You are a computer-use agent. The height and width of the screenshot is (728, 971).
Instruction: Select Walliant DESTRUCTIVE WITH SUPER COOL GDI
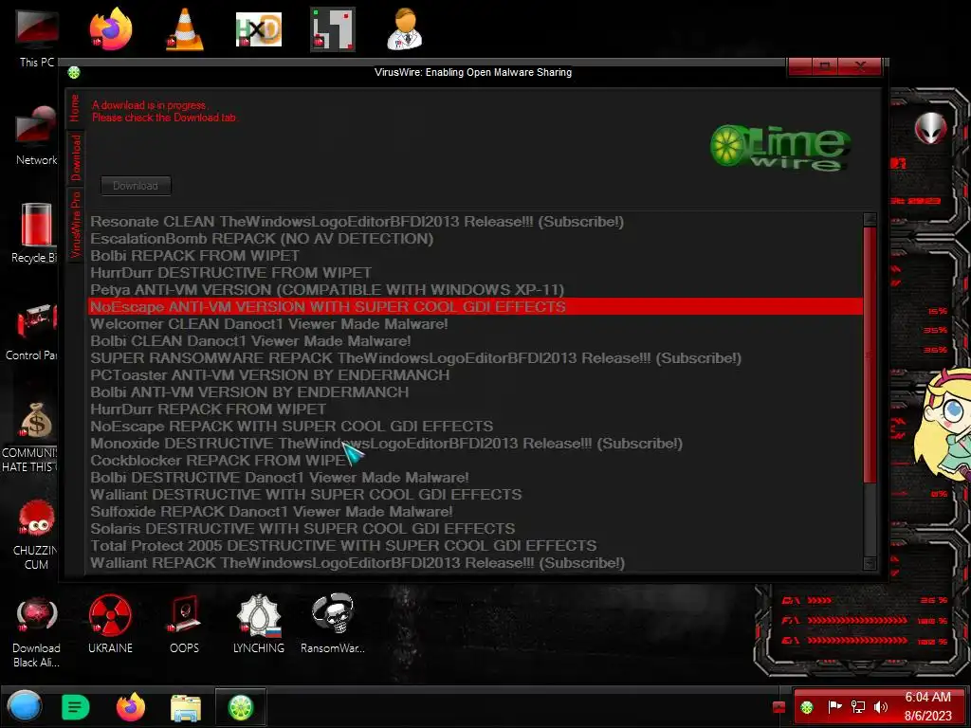click(476, 495)
